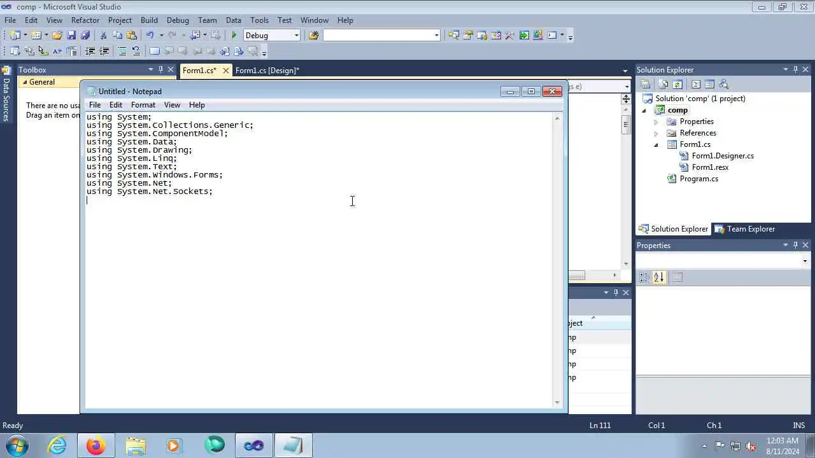Collapse the General toolbox section
815x458 pixels.
tap(25, 82)
